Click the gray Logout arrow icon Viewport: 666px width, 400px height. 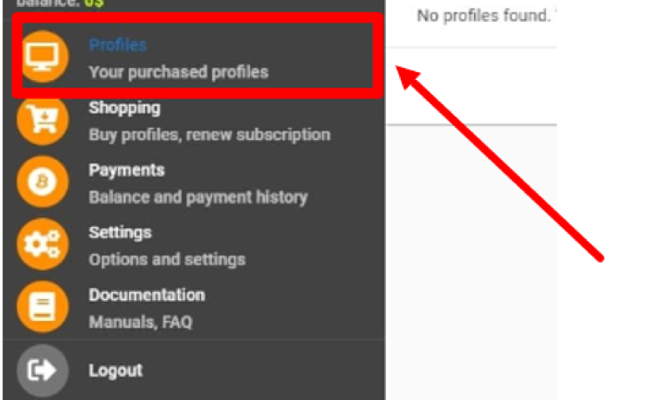43,370
